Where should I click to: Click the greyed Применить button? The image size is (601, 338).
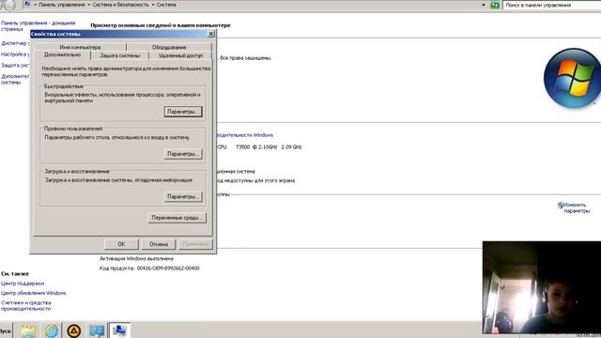(x=195, y=244)
